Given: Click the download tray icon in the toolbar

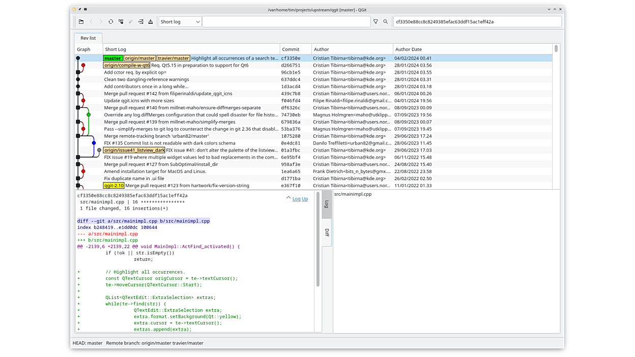Looking at the screenshot, I should click(151, 22).
